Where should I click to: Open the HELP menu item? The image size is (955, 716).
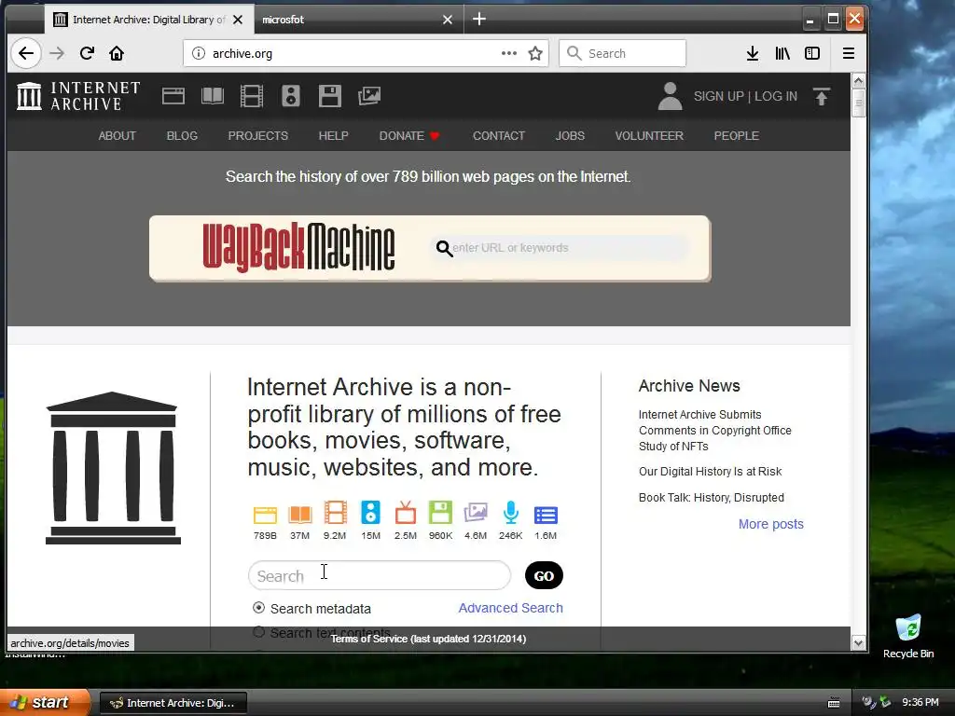pyautogui.click(x=333, y=136)
